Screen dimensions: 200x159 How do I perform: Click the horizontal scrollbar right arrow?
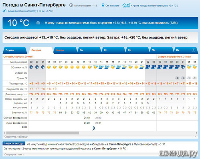coord(196,133)
